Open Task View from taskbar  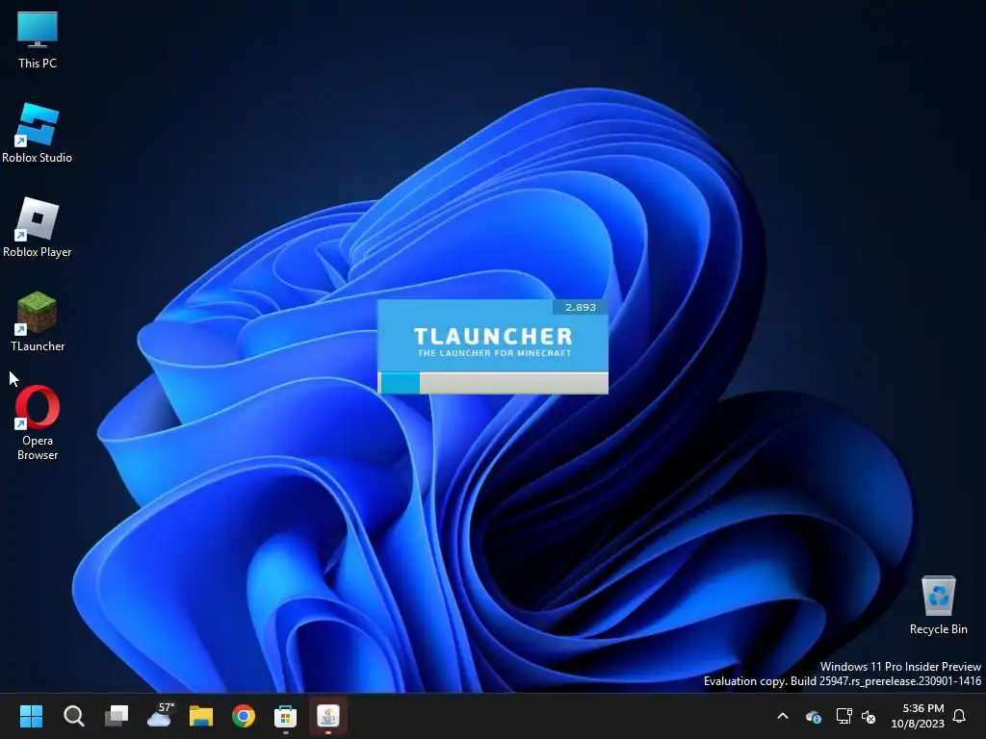(117, 716)
